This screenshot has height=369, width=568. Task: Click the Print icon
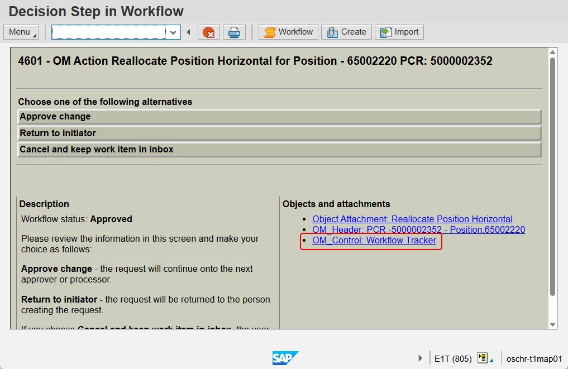[234, 32]
